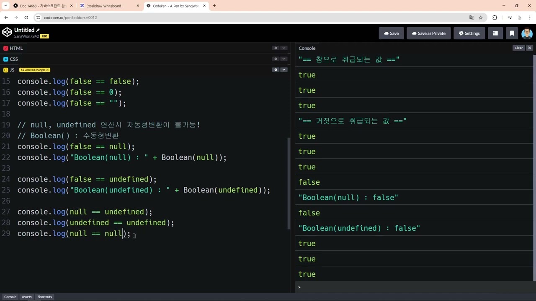Click the translate page icon

pyautogui.click(x=472, y=18)
